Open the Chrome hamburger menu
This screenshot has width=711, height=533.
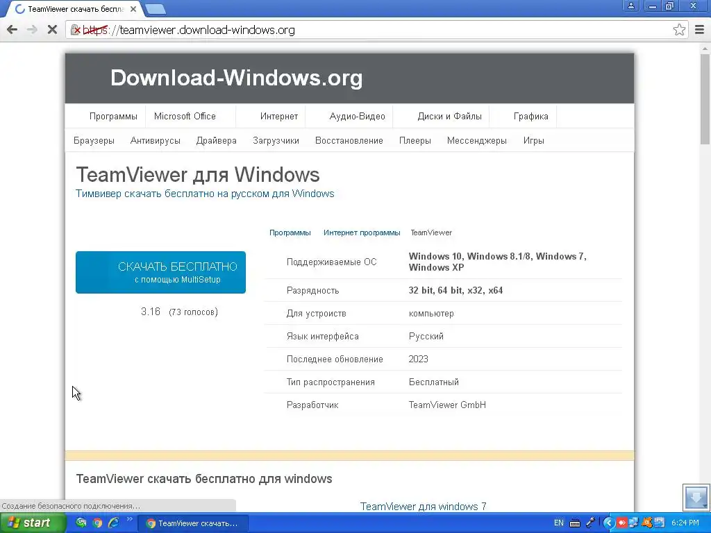click(700, 30)
